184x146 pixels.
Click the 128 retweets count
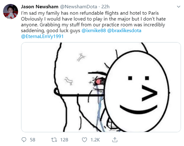(64, 140)
